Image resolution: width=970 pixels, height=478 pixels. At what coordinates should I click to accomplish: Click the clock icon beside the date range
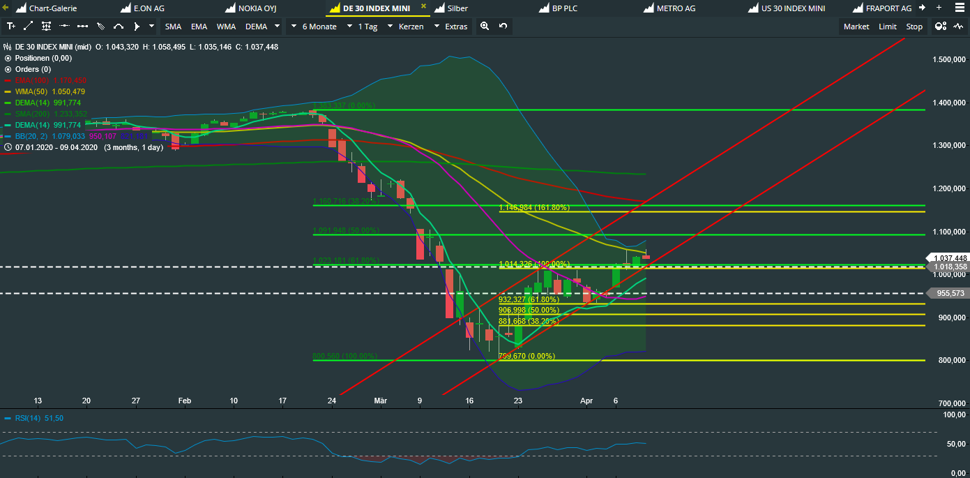(x=8, y=147)
